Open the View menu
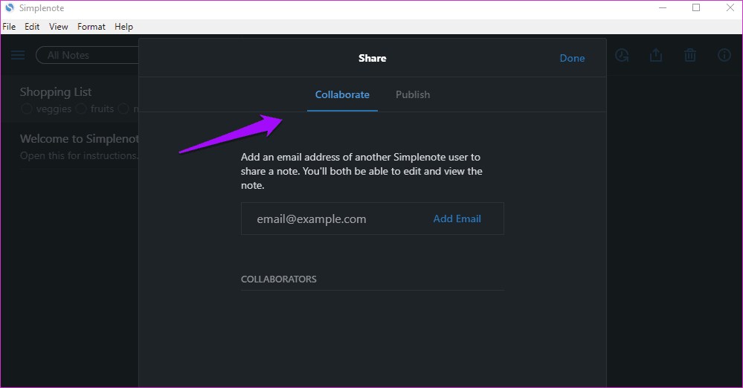This screenshot has height=388, width=743. click(x=59, y=27)
